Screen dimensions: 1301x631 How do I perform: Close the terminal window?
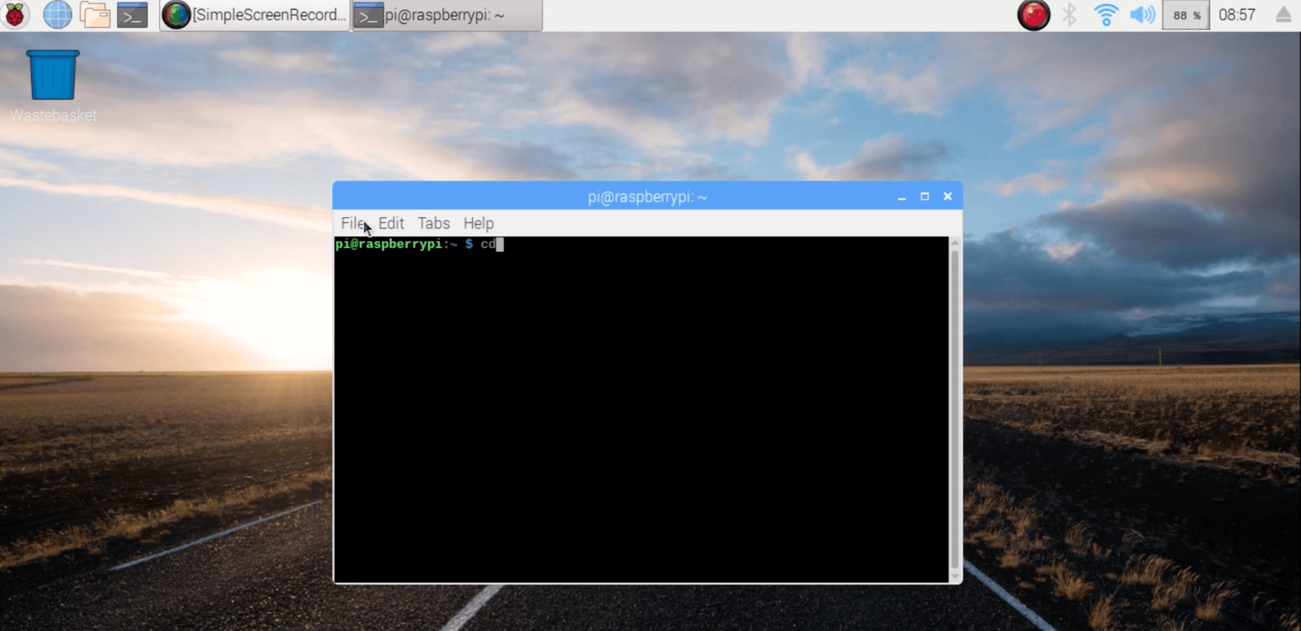tap(948, 196)
